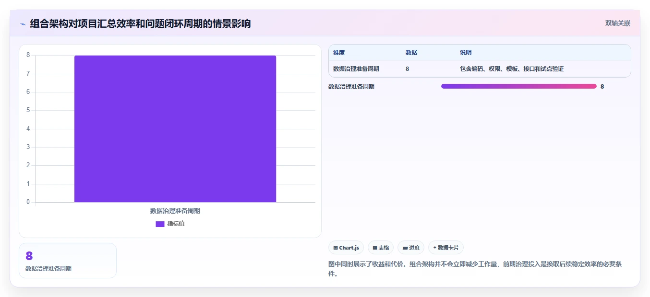Click the 数据 table column header
This screenshot has height=297, width=650.
click(411, 53)
